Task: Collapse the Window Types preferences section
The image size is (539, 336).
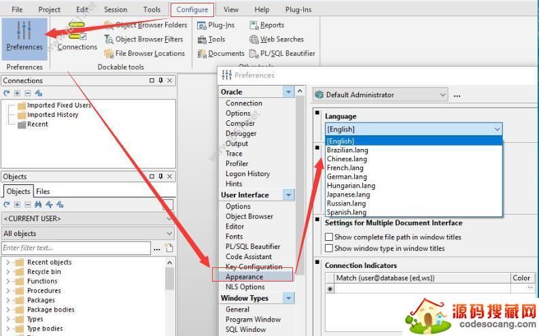Action: point(288,298)
